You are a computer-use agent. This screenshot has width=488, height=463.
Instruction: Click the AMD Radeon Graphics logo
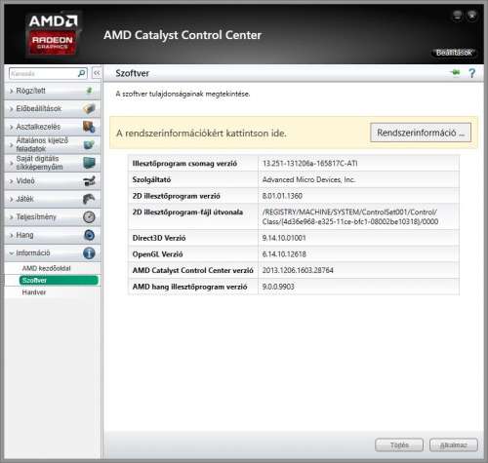pos(53,34)
